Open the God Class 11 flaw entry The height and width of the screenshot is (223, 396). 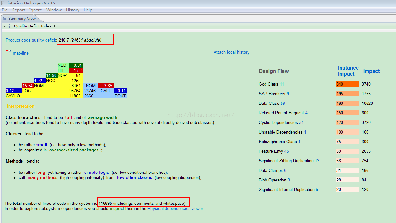[271, 84]
